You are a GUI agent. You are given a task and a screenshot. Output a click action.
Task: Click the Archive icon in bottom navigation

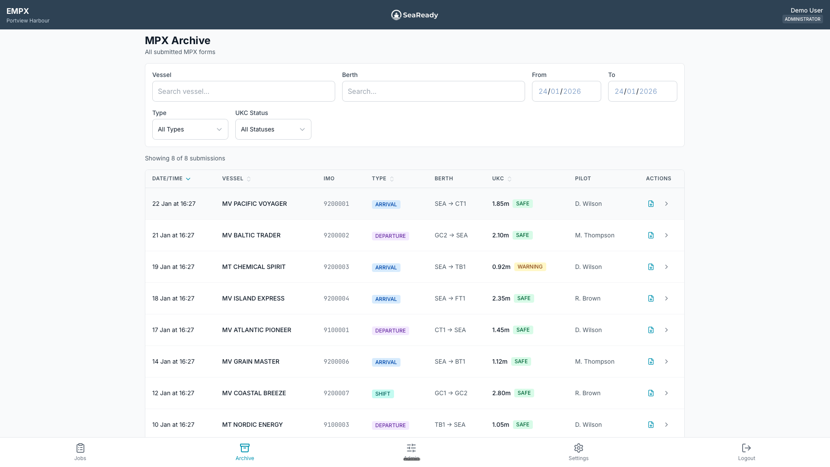[x=244, y=448]
